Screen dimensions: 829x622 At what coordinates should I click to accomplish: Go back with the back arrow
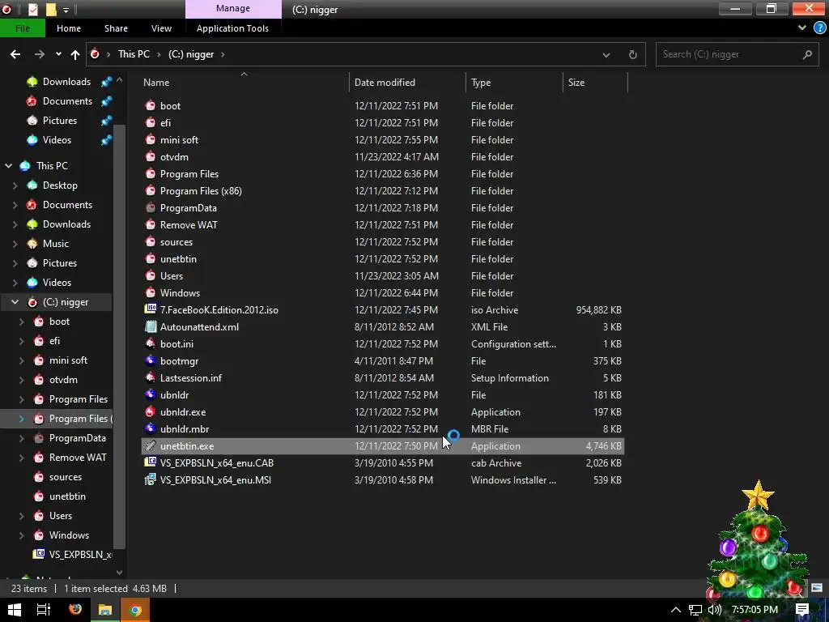tap(15, 54)
